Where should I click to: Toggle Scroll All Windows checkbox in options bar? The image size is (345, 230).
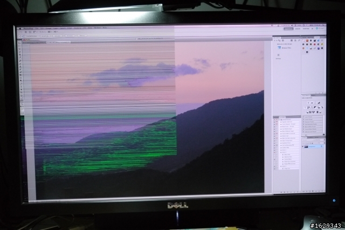(25, 36)
